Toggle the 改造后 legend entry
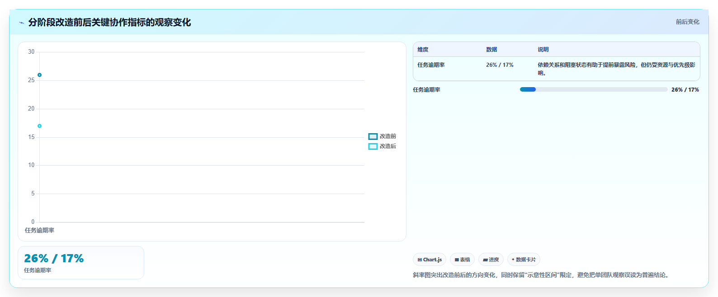This screenshot has width=718, height=297. (x=382, y=146)
